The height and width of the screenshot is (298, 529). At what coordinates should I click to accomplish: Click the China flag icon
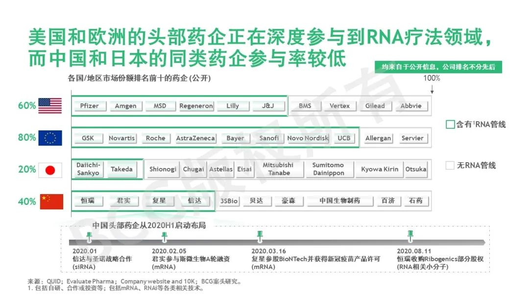click(x=51, y=201)
